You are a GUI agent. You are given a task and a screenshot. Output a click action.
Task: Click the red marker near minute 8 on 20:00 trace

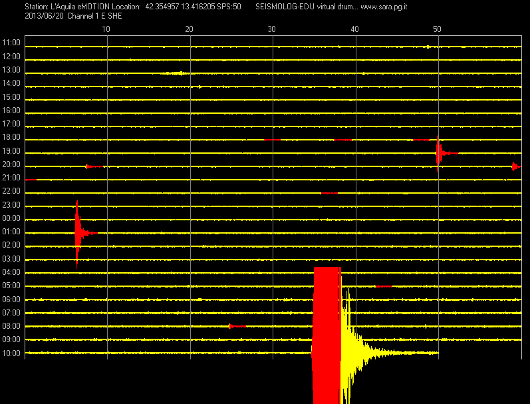[94, 166]
